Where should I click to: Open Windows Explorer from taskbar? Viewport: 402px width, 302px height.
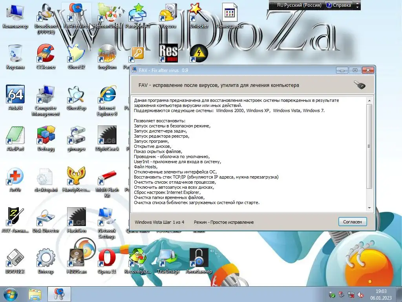point(35,295)
